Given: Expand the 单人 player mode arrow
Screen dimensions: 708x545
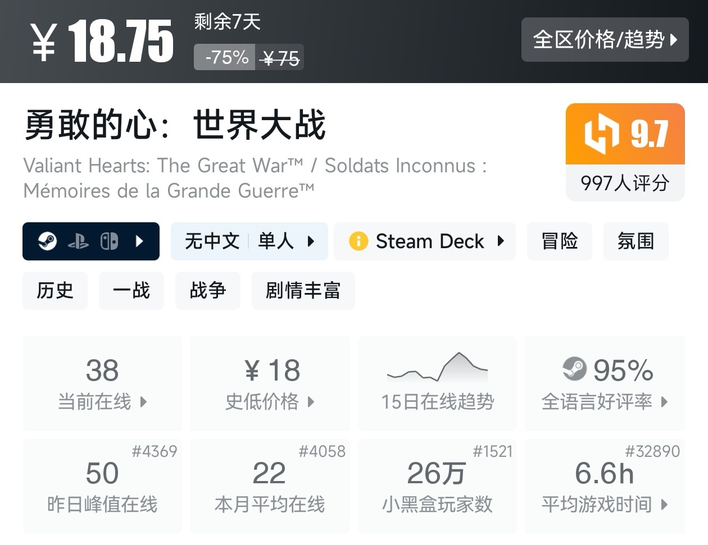Looking at the screenshot, I should tap(311, 241).
